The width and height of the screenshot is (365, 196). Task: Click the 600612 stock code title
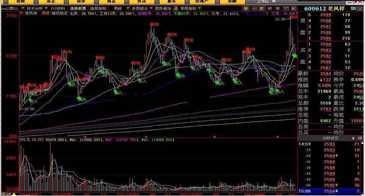pyautogui.click(x=315, y=9)
